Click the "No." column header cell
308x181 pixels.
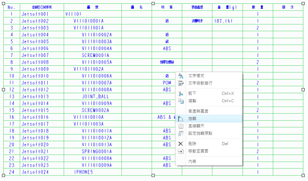(11, 7)
